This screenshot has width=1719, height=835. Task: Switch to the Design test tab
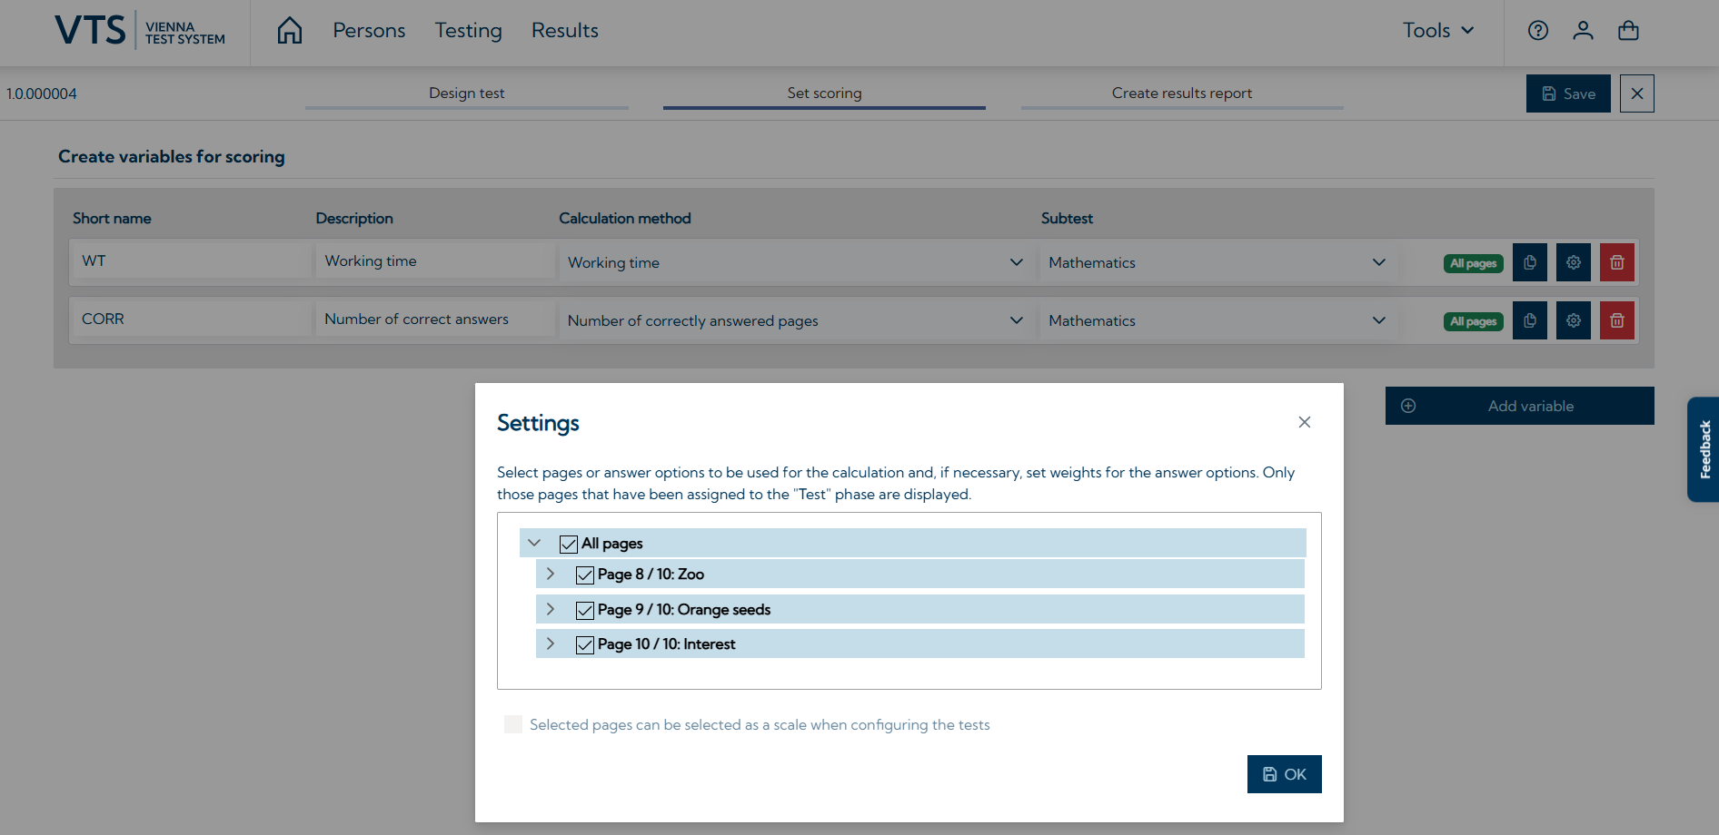(x=466, y=93)
